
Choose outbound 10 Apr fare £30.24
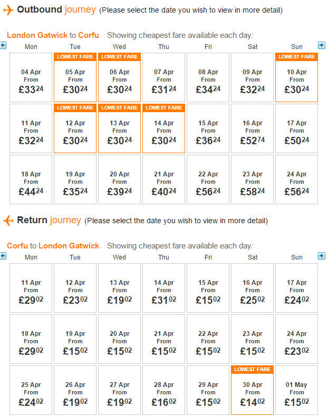296,77
